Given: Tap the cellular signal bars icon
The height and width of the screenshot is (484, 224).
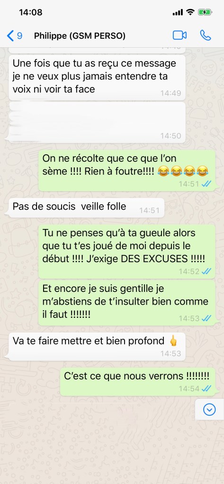Looking at the screenshot, I should [x=178, y=13].
